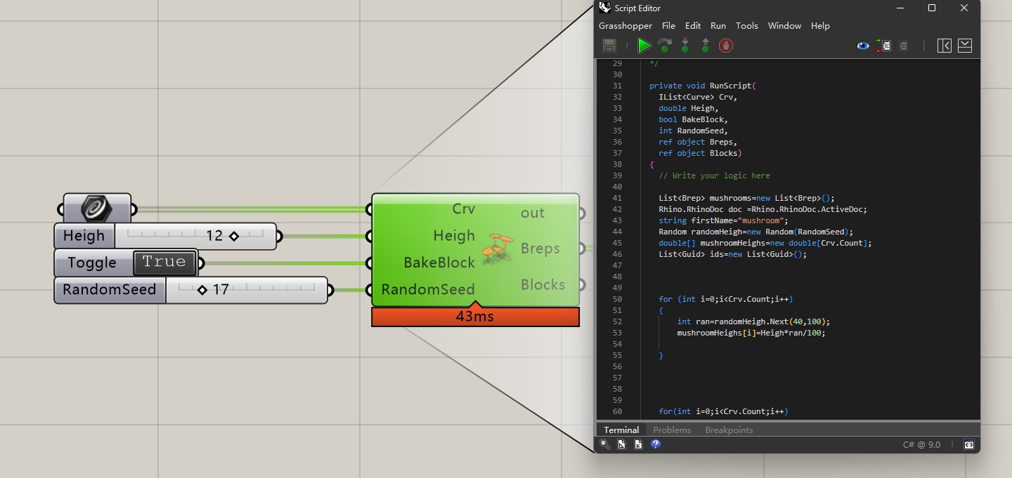Click line number 50 in the editor gutter
Screen dimensions: 1012x478
(x=617, y=299)
